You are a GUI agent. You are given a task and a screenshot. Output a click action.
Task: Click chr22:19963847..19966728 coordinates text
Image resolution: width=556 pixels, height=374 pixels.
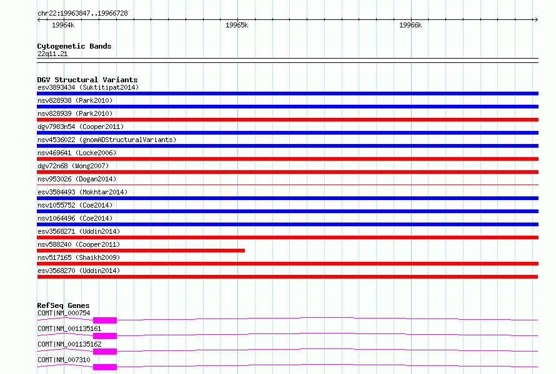point(82,14)
